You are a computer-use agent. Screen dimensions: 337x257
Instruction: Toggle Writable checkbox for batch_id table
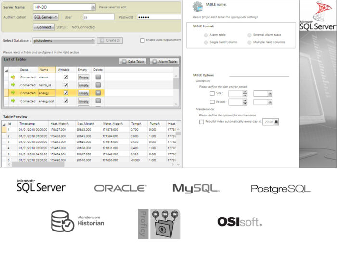(66, 85)
